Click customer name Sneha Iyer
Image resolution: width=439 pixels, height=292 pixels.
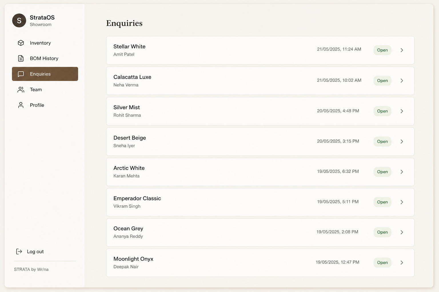pos(124,146)
